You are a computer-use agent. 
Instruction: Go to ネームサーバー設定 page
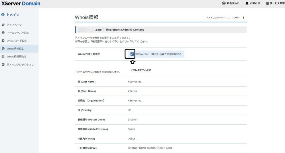point(18,33)
